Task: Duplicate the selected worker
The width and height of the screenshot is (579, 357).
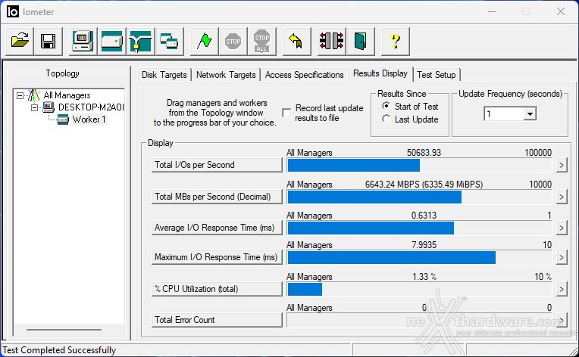Action: coord(169,41)
